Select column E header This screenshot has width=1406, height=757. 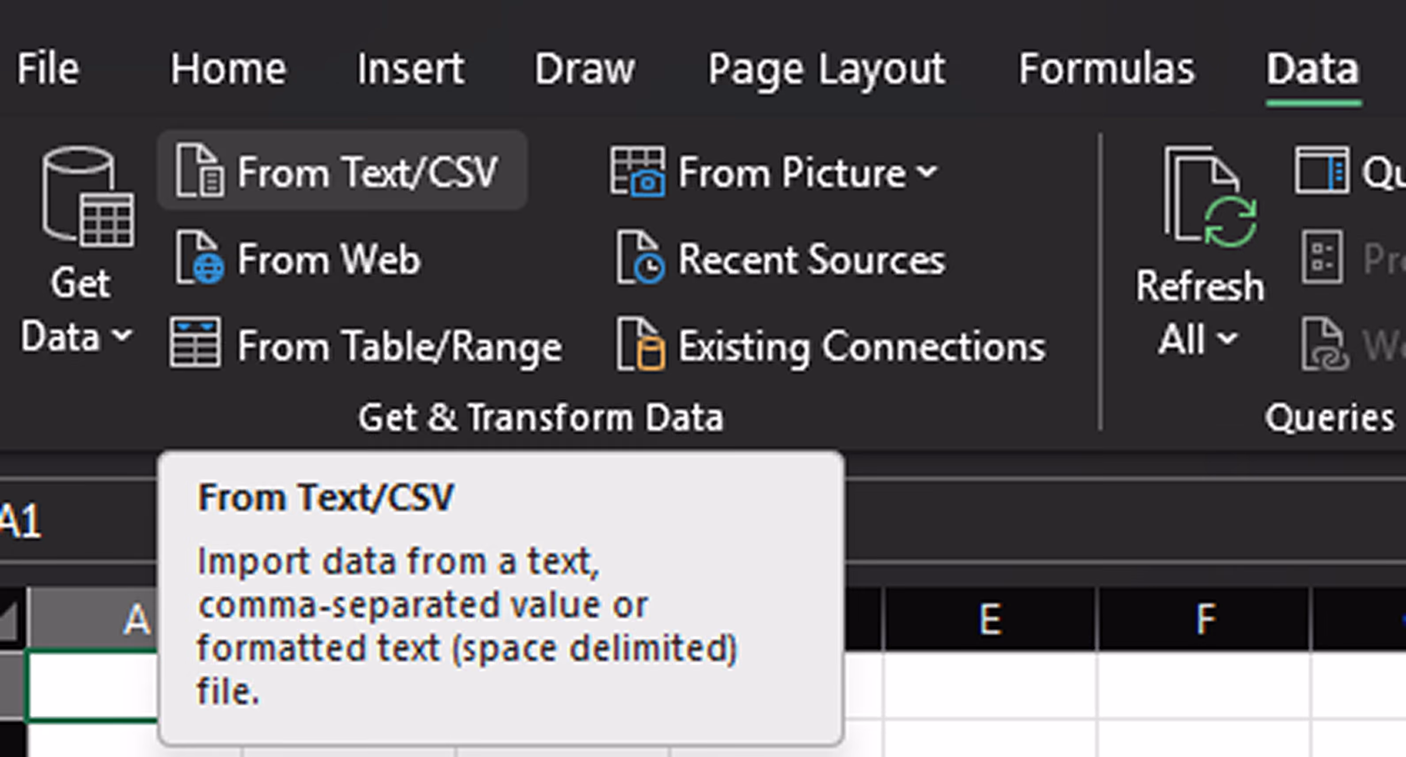click(x=990, y=619)
